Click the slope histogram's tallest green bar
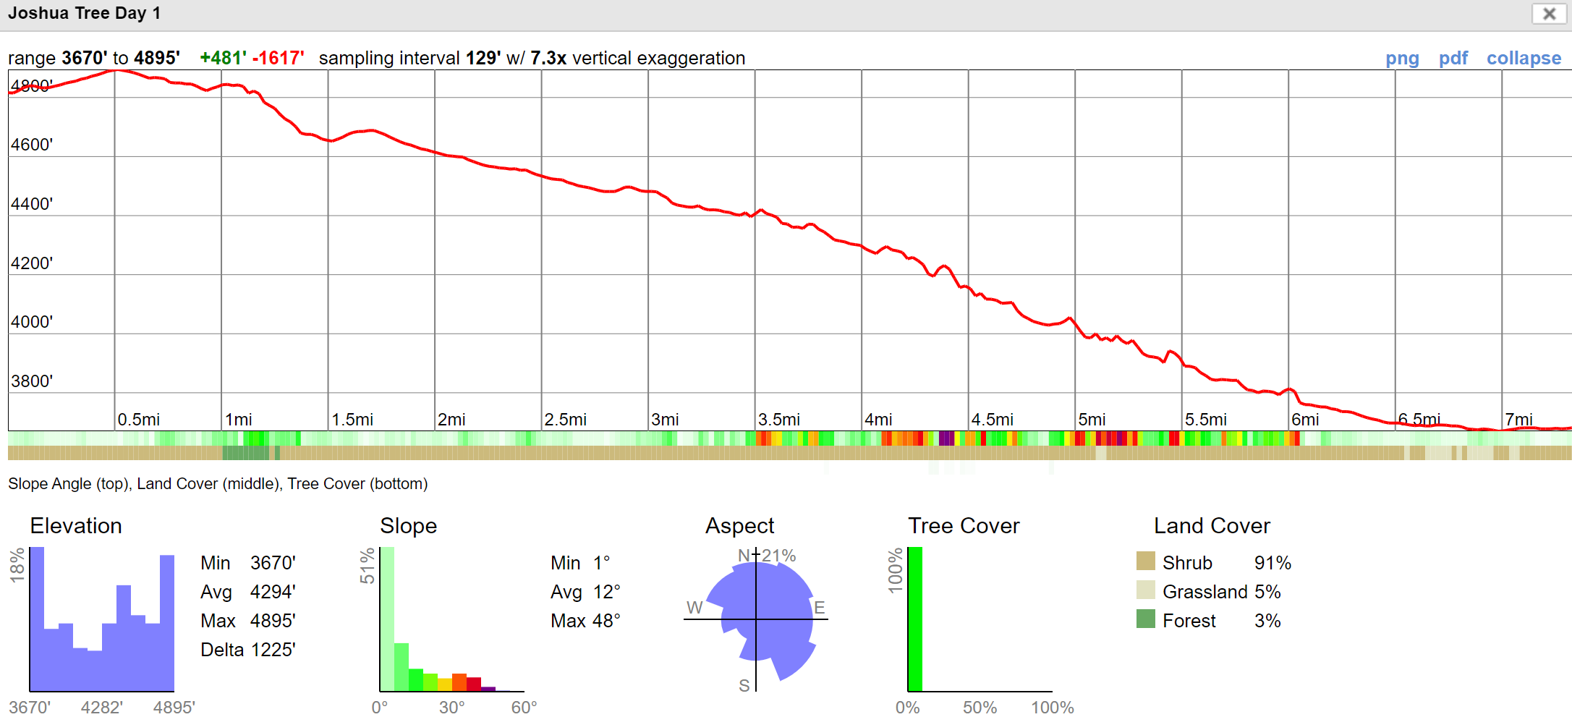Image resolution: width=1572 pixels, height=717 pixels. coord(387,619)
